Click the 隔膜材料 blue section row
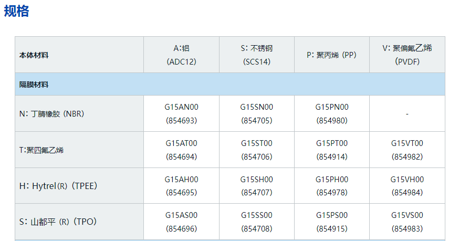This screenshot has width=459, height=241. (229, 85)
